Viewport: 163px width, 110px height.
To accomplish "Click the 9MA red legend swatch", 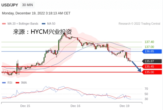I will click(x=17, y=83).
